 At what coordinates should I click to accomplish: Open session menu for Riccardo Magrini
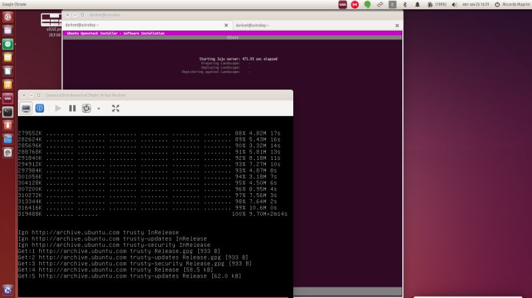point(512,5)
